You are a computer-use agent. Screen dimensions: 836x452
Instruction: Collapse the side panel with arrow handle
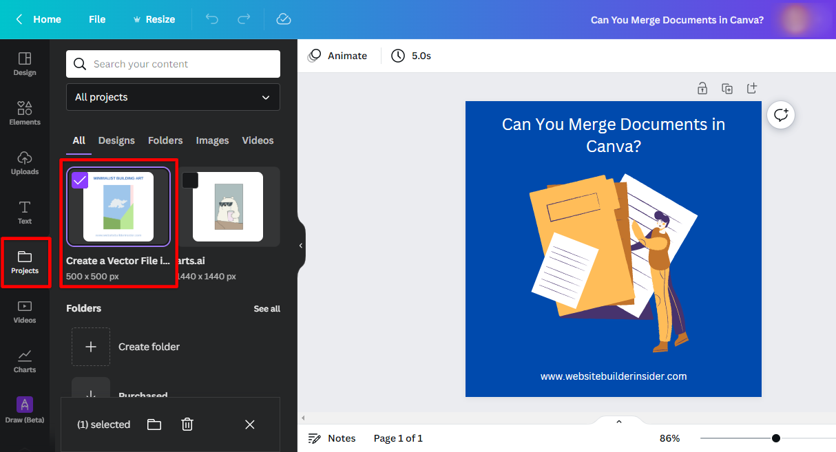tap(301, 246)
